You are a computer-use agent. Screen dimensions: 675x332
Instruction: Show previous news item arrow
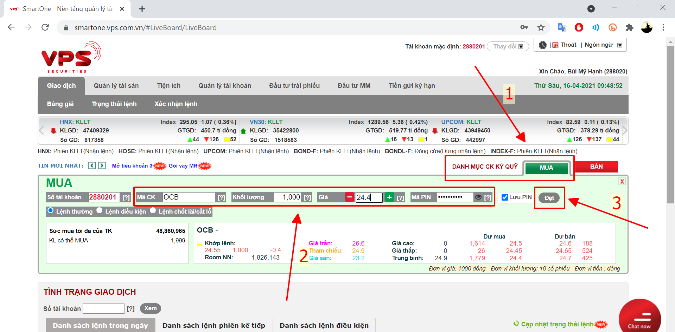tap(92, 165)
